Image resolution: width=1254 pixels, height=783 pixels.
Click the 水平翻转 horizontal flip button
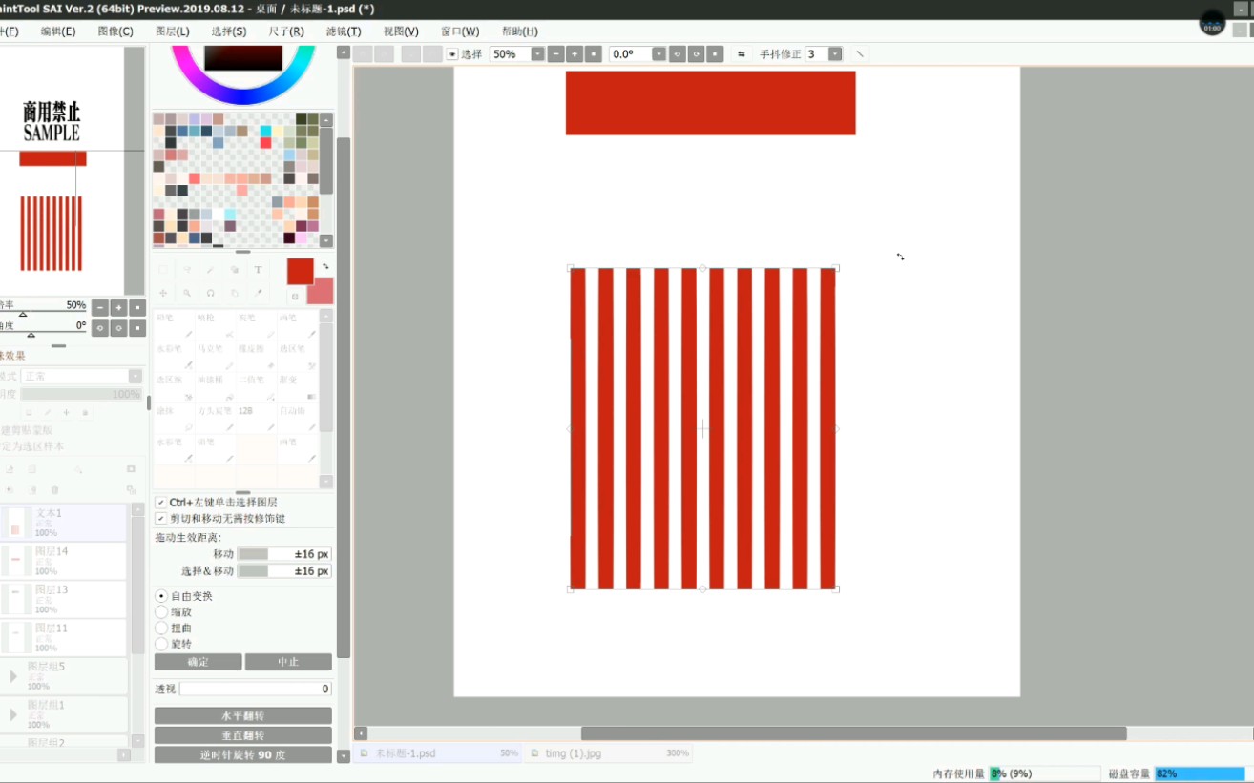pyautogui.click(x=242, y=714)
